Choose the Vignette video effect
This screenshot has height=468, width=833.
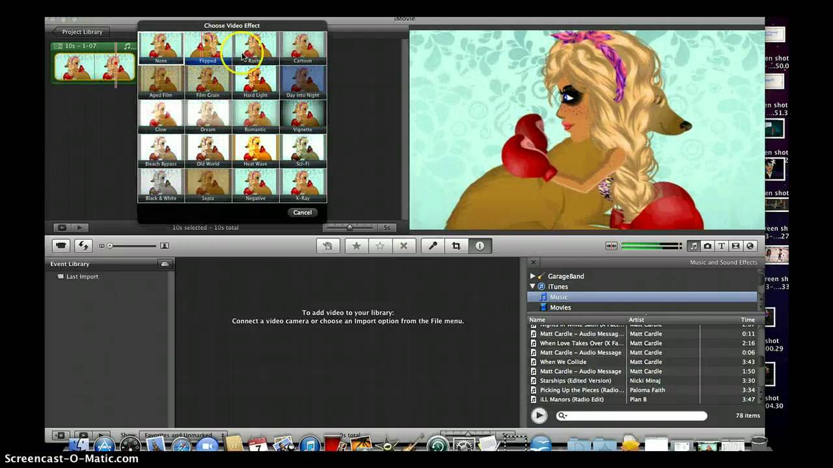coord(303,117)
